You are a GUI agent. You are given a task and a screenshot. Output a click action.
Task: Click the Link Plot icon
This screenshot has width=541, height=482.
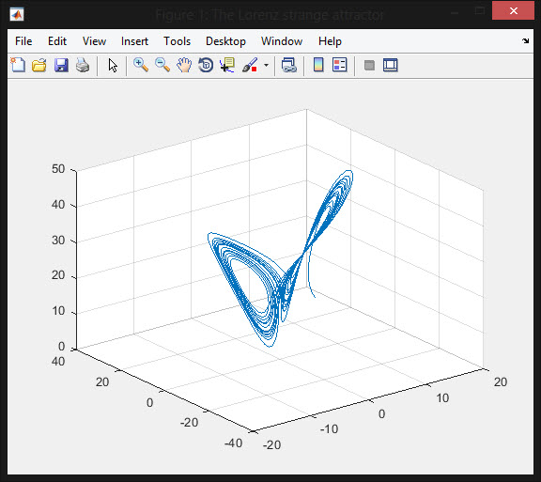[288, 65]
